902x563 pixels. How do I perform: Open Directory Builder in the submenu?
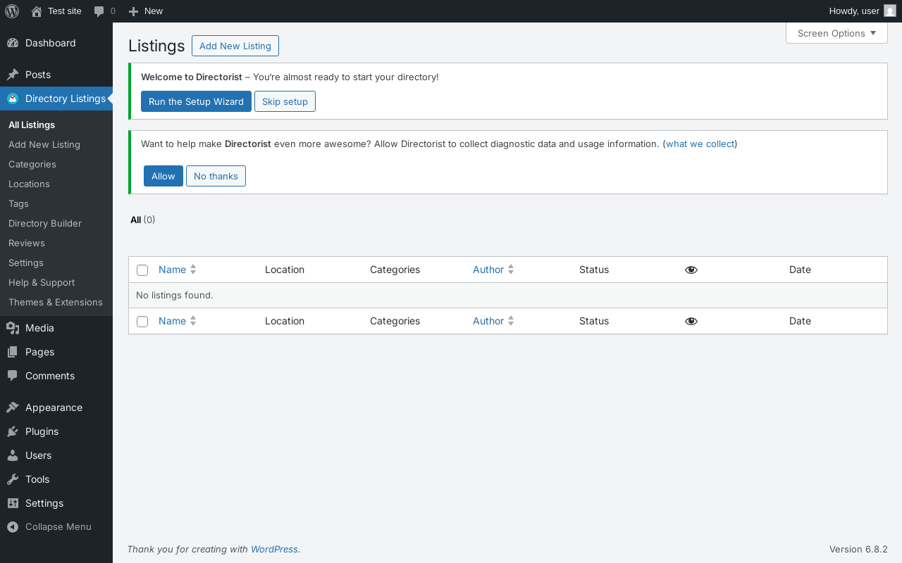pyautogui.click(x=45, y=223)
